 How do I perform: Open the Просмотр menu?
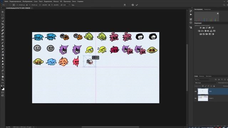tap(67, 1)
